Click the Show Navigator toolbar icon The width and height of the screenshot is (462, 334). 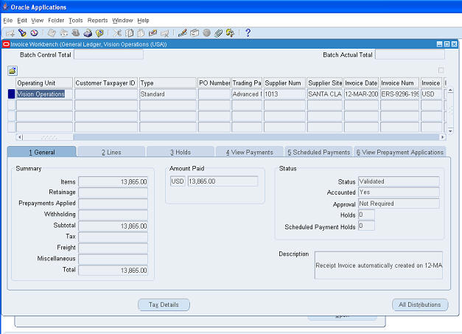[34, 32]
